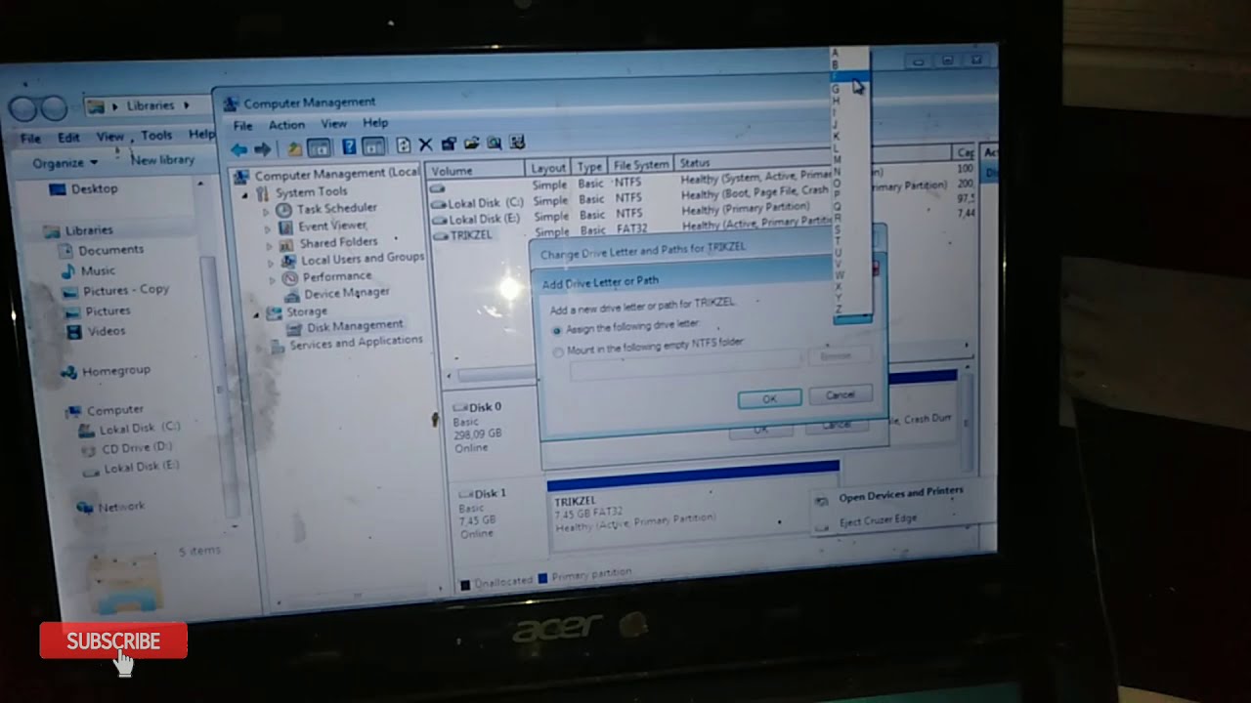
Task: Collapse the System Tools tree node
Action: pos(245,194)
